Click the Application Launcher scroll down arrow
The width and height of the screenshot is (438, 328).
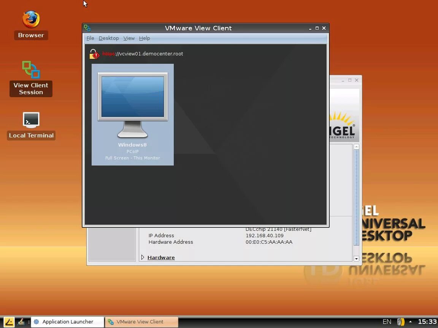tap(356, 259)
